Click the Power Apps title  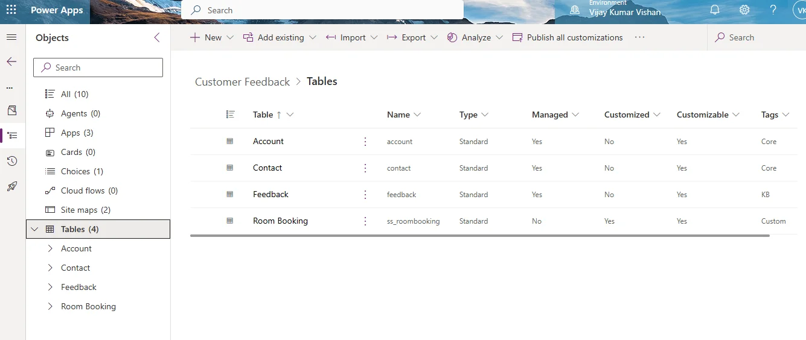tap(57, 10)
